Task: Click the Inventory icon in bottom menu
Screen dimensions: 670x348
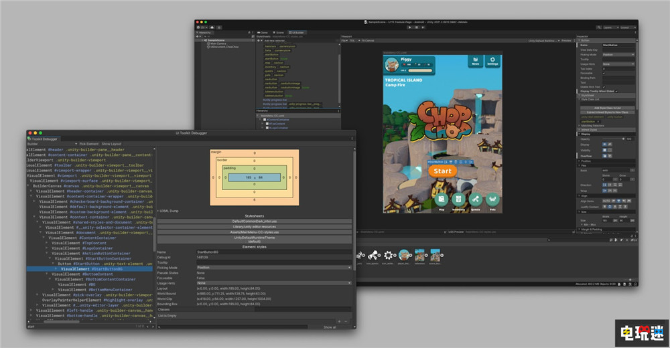Action: 458,199
